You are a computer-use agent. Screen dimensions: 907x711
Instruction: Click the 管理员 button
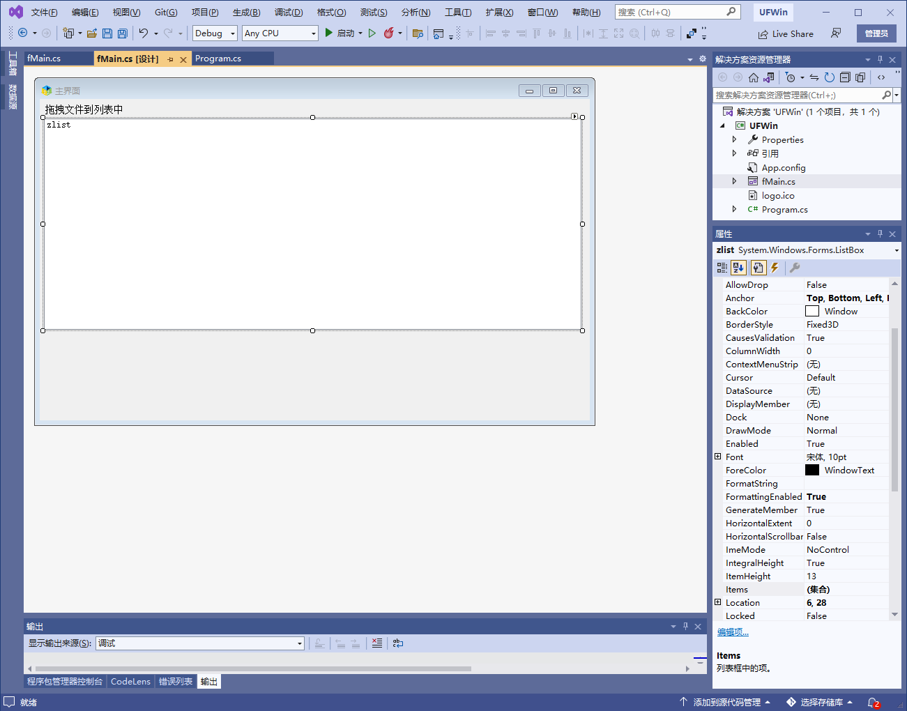coord(876,33)
